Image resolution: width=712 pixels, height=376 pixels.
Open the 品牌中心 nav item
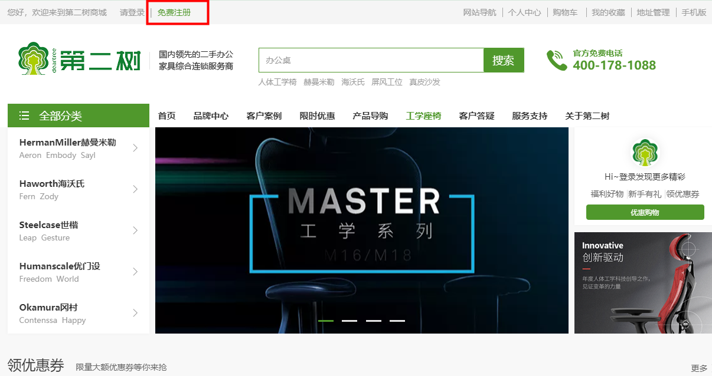click(x=211, y=116)
